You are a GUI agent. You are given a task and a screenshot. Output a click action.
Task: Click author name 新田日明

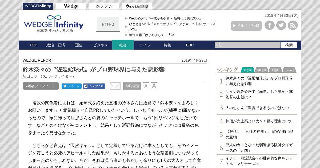(x=30, y=76)
